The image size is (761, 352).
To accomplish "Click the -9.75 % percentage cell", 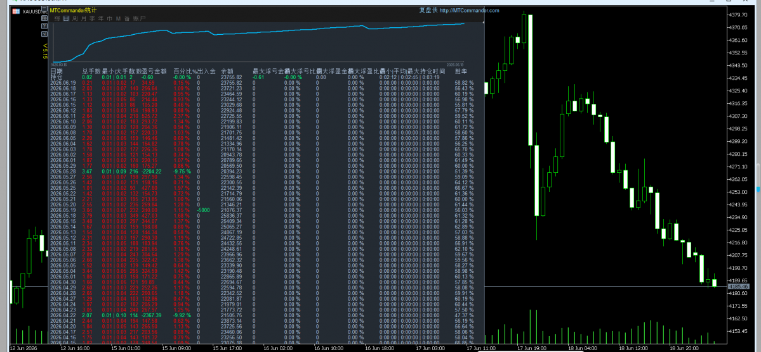I will pos(183,172).
